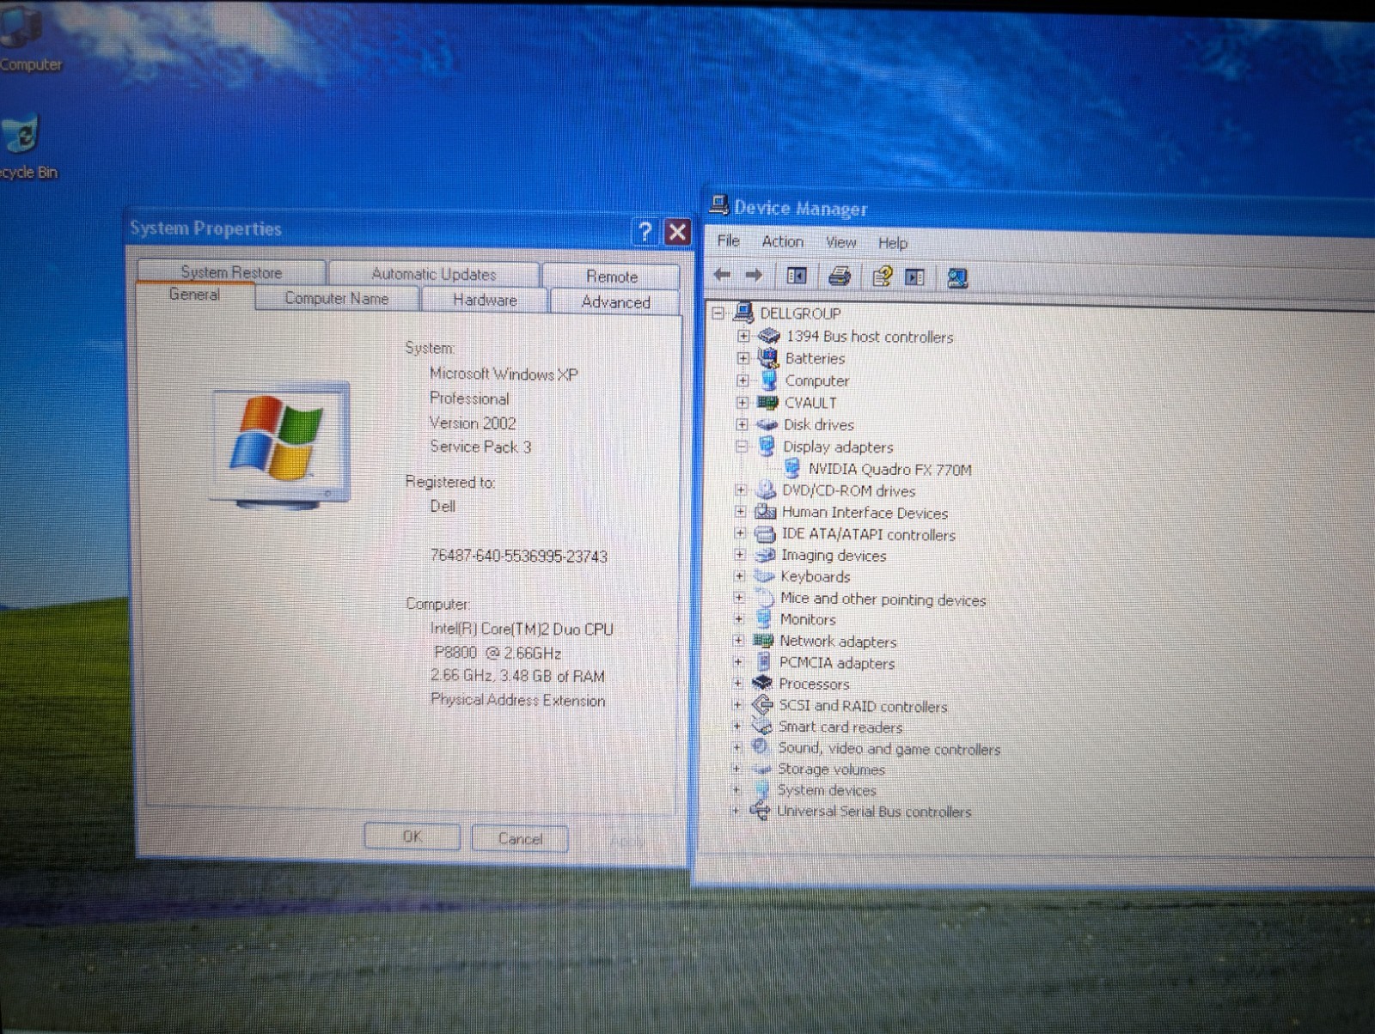Click the Print icon in Device Manager toolbar

coord(840,276)
